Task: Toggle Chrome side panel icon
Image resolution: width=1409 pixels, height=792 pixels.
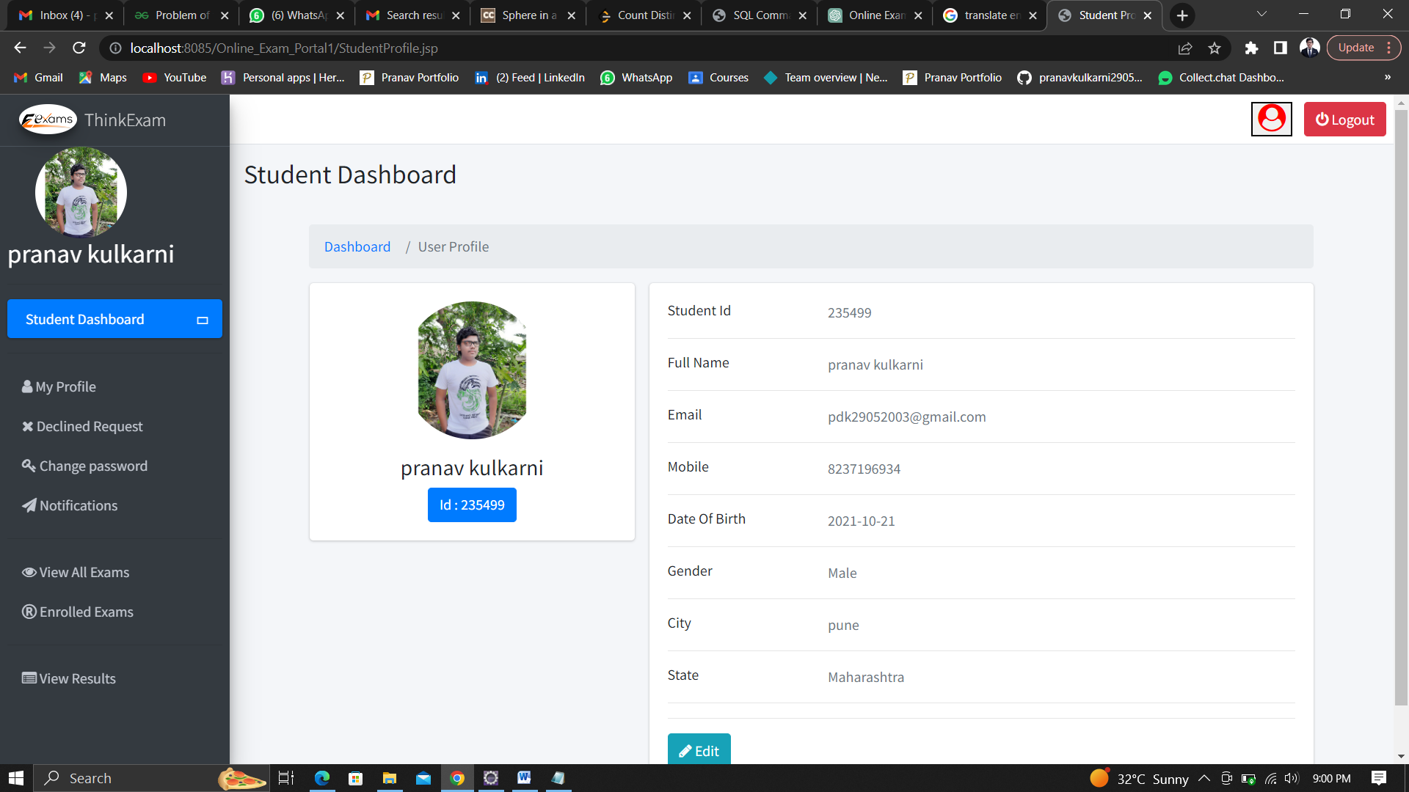Action: 1280,48
